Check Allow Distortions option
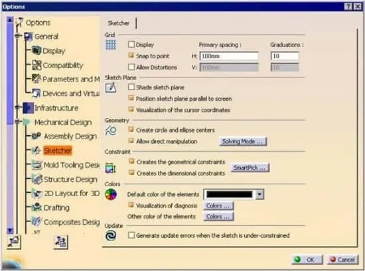Image resolution: width=365 pixels, height=271 pixels. pos(131,67)
